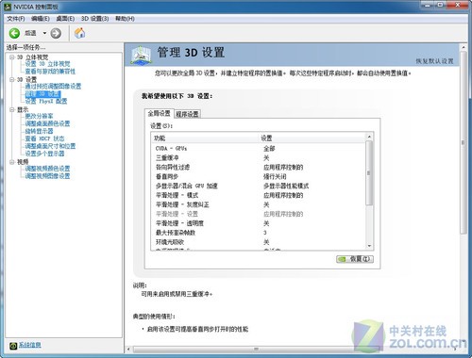Select the 平滑处理 - 透明度 row
The image size is (472, 358).
point(259,223)
